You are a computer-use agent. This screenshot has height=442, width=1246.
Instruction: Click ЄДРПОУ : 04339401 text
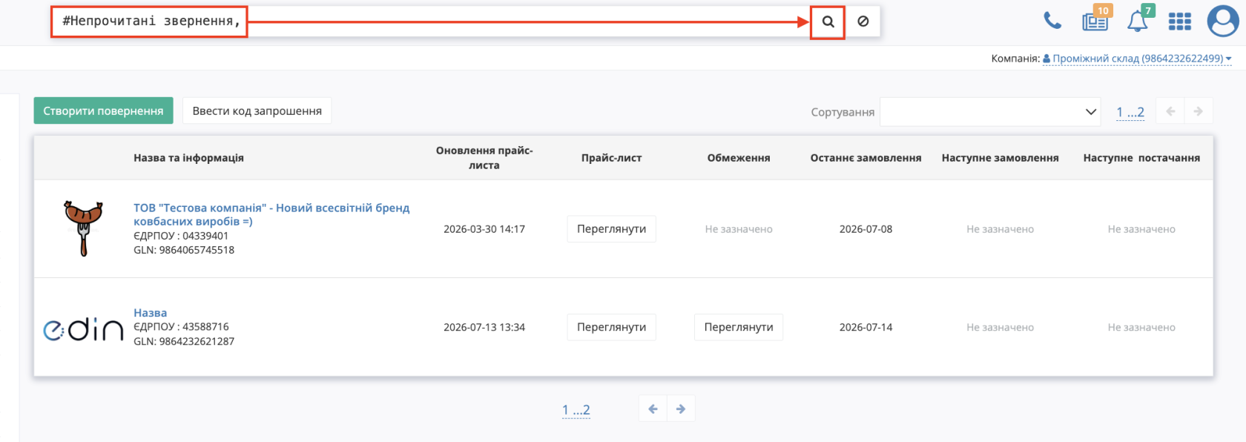point(181,236)
